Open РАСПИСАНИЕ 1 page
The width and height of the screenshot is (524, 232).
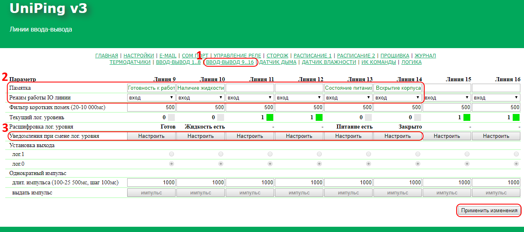312,55
